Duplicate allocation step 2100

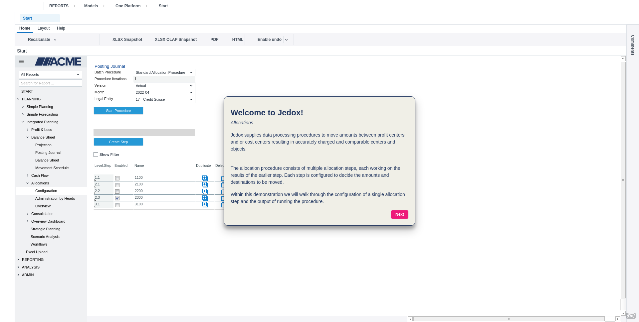pyautogui.click(x=205, y=184)
